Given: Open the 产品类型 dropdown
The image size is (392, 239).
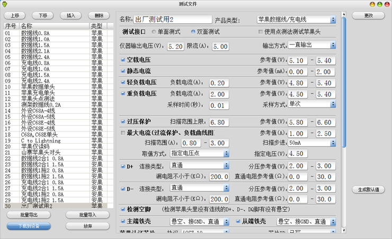Looking at the screenshot, I should pos(296,20).
